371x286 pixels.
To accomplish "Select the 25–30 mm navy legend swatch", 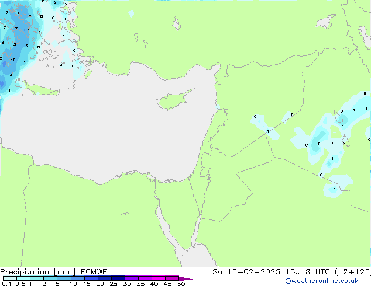I will (x=118, y=278).
